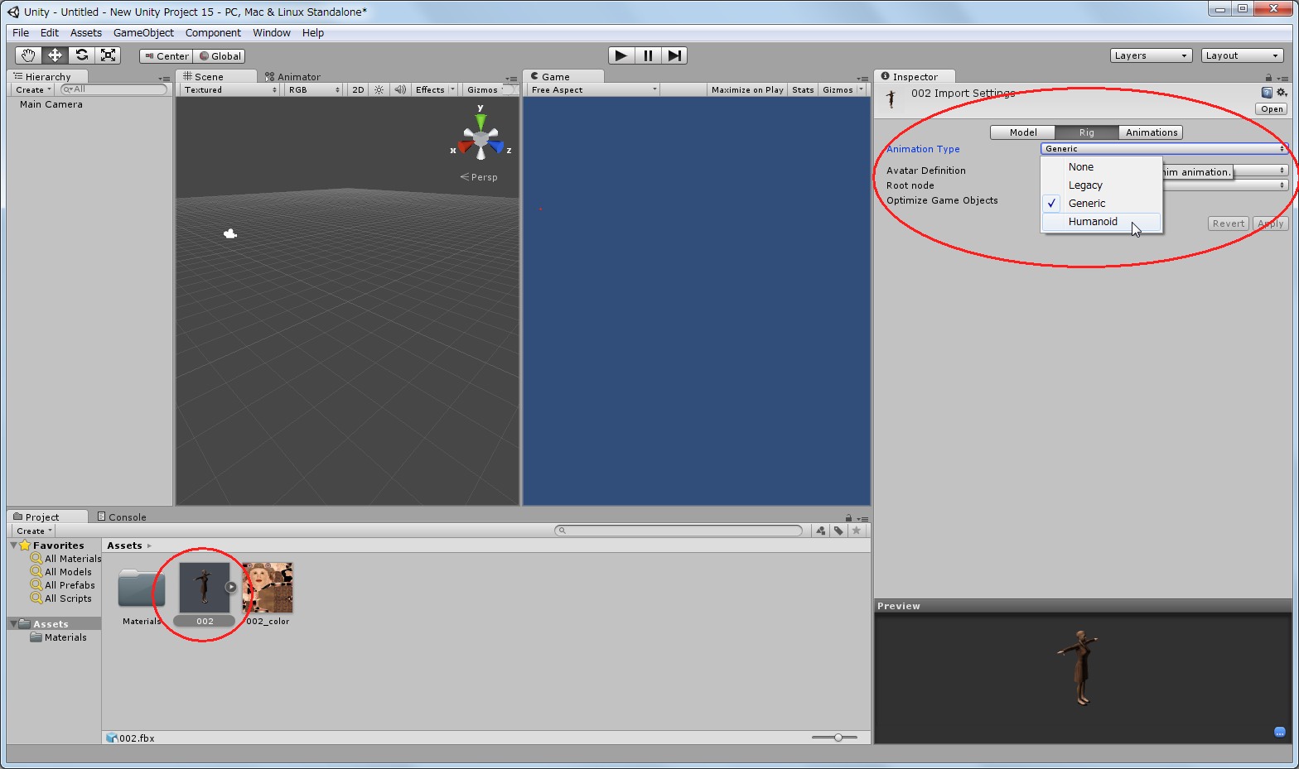Search assets by type icon
1299x769 pixels.
(x=820, y=531)
